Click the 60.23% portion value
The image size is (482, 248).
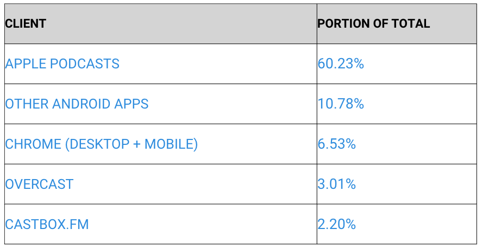[x=341, y=64]
